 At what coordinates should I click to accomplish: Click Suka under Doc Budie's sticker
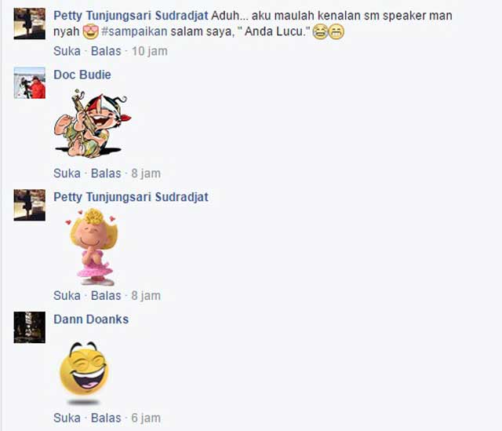point(67,173)
